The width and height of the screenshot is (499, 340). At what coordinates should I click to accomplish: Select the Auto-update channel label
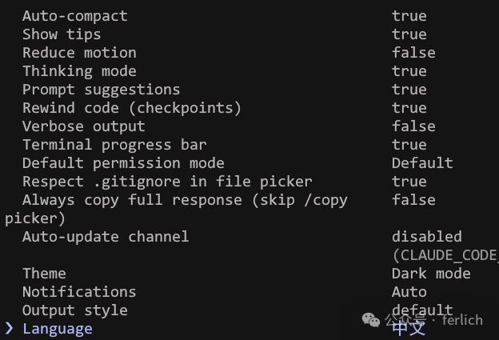tap(106, 237)
